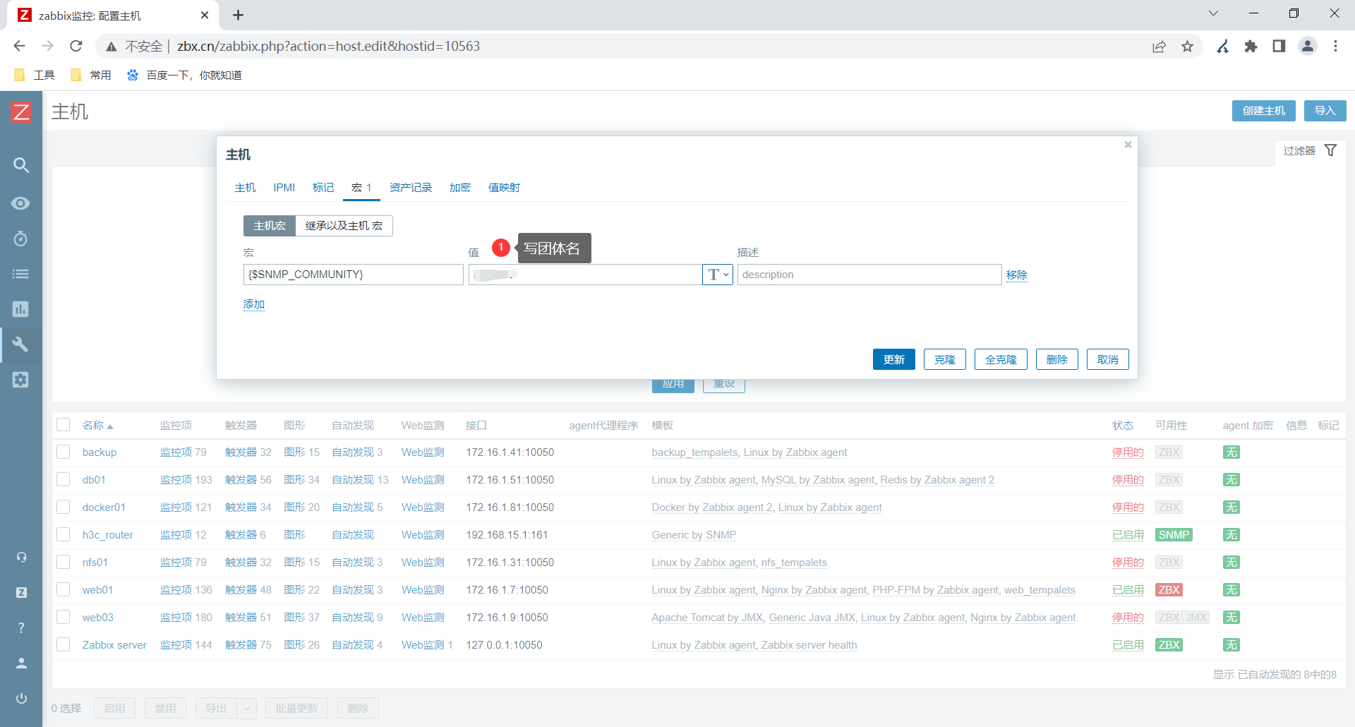1355x727 pixels.
Task: Open Inventory list icon in sidebar
Action: point(21,274)
